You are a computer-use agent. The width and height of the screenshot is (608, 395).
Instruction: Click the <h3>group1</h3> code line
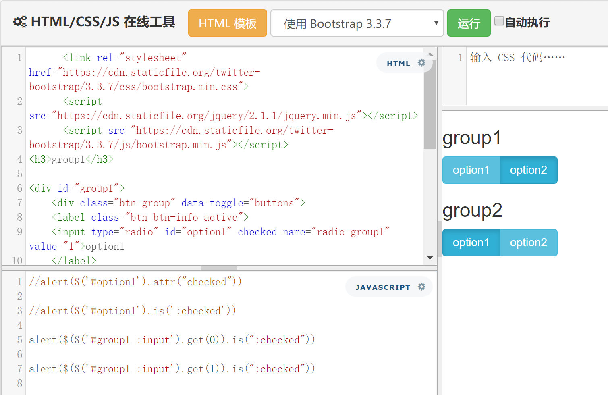coord(71,159)
